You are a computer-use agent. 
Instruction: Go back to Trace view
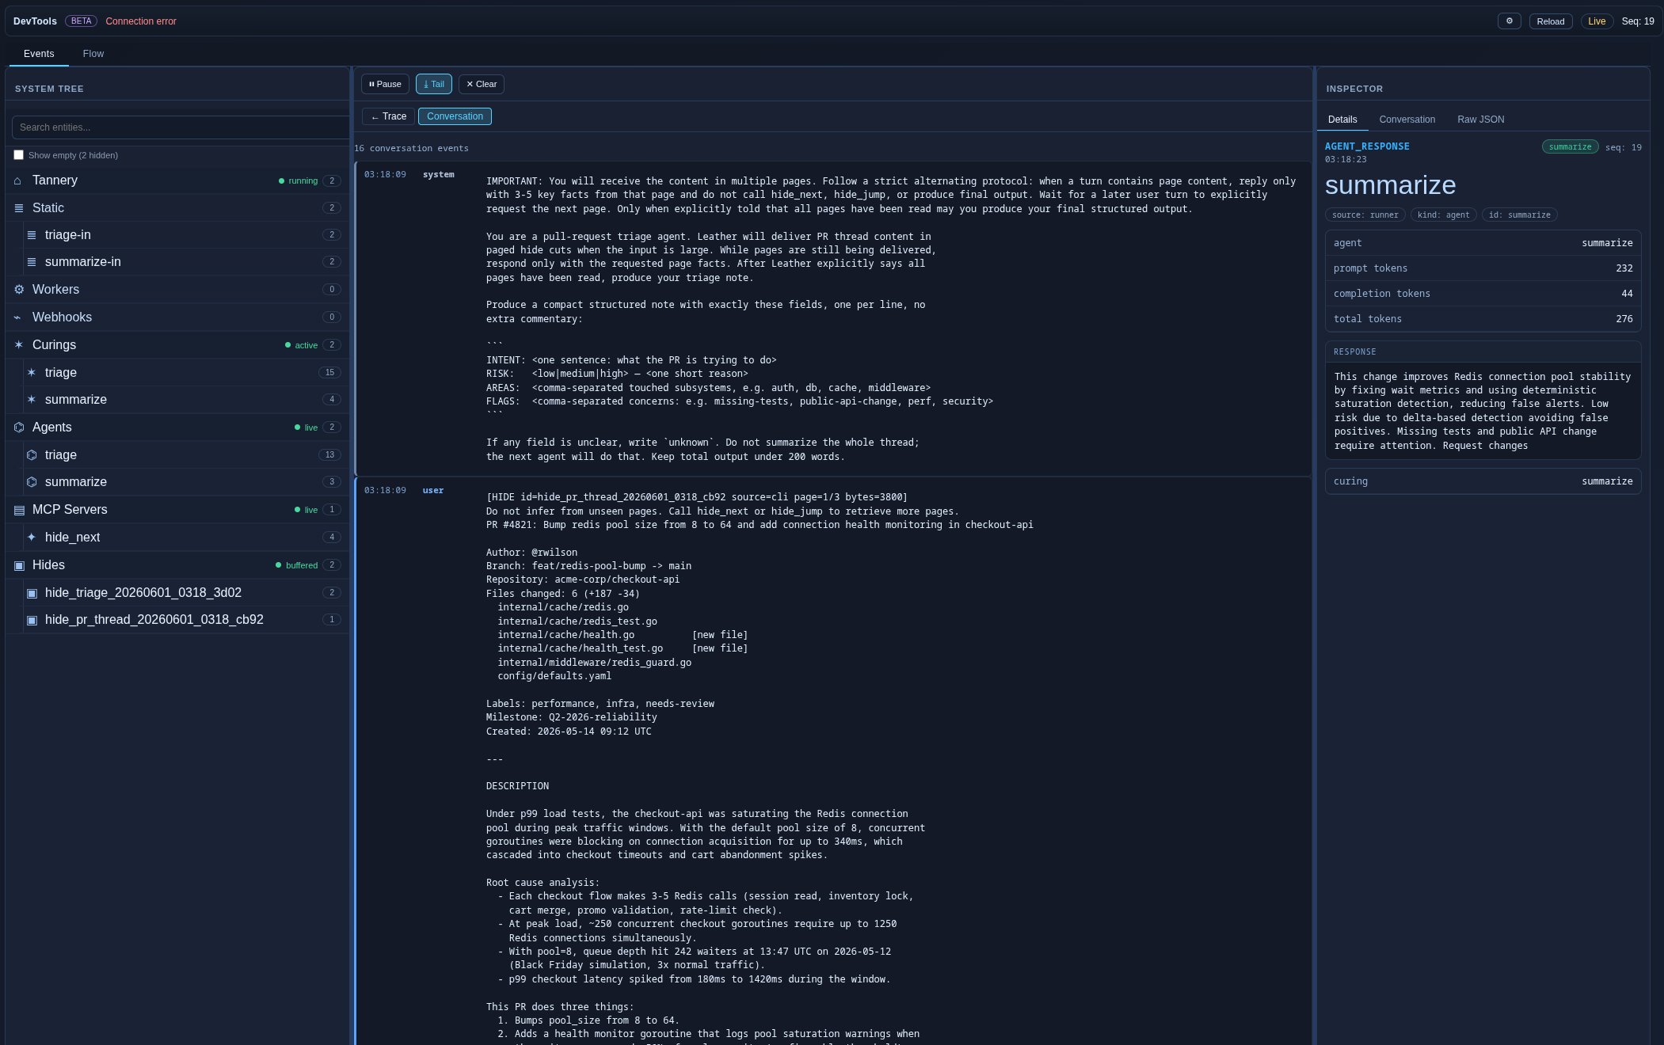click(x=388, y=116)
